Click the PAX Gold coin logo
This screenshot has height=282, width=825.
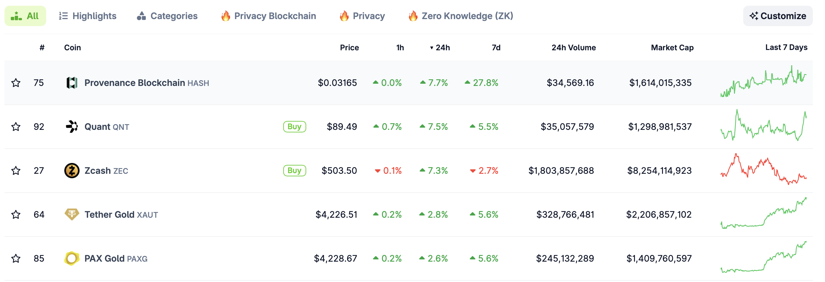tap(72, 258)
